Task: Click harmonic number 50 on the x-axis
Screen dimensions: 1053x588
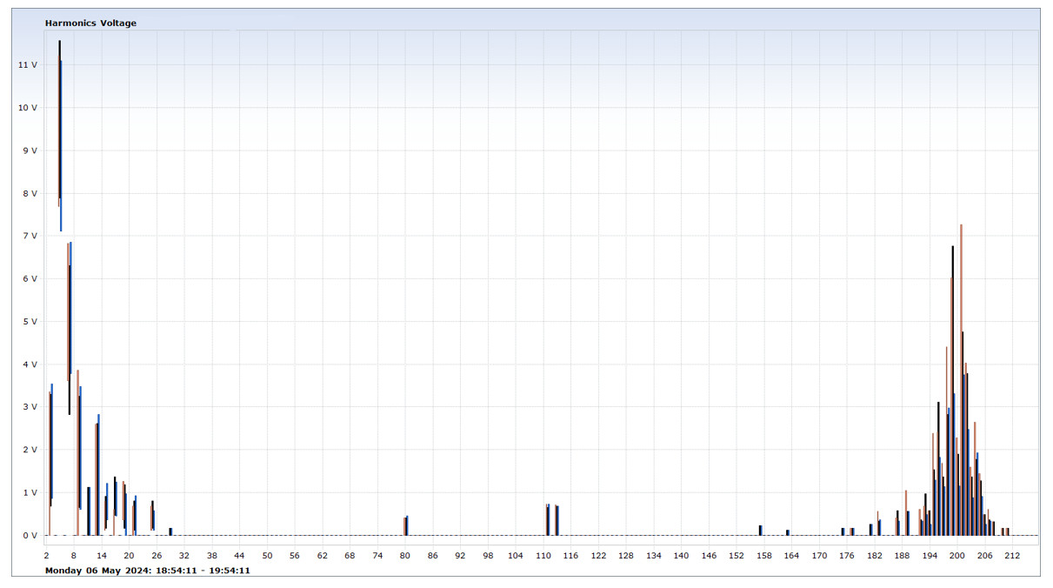Action: [267, 555]
